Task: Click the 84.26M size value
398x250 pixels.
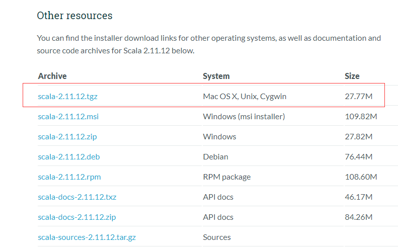Action: [x=358, y=217]
